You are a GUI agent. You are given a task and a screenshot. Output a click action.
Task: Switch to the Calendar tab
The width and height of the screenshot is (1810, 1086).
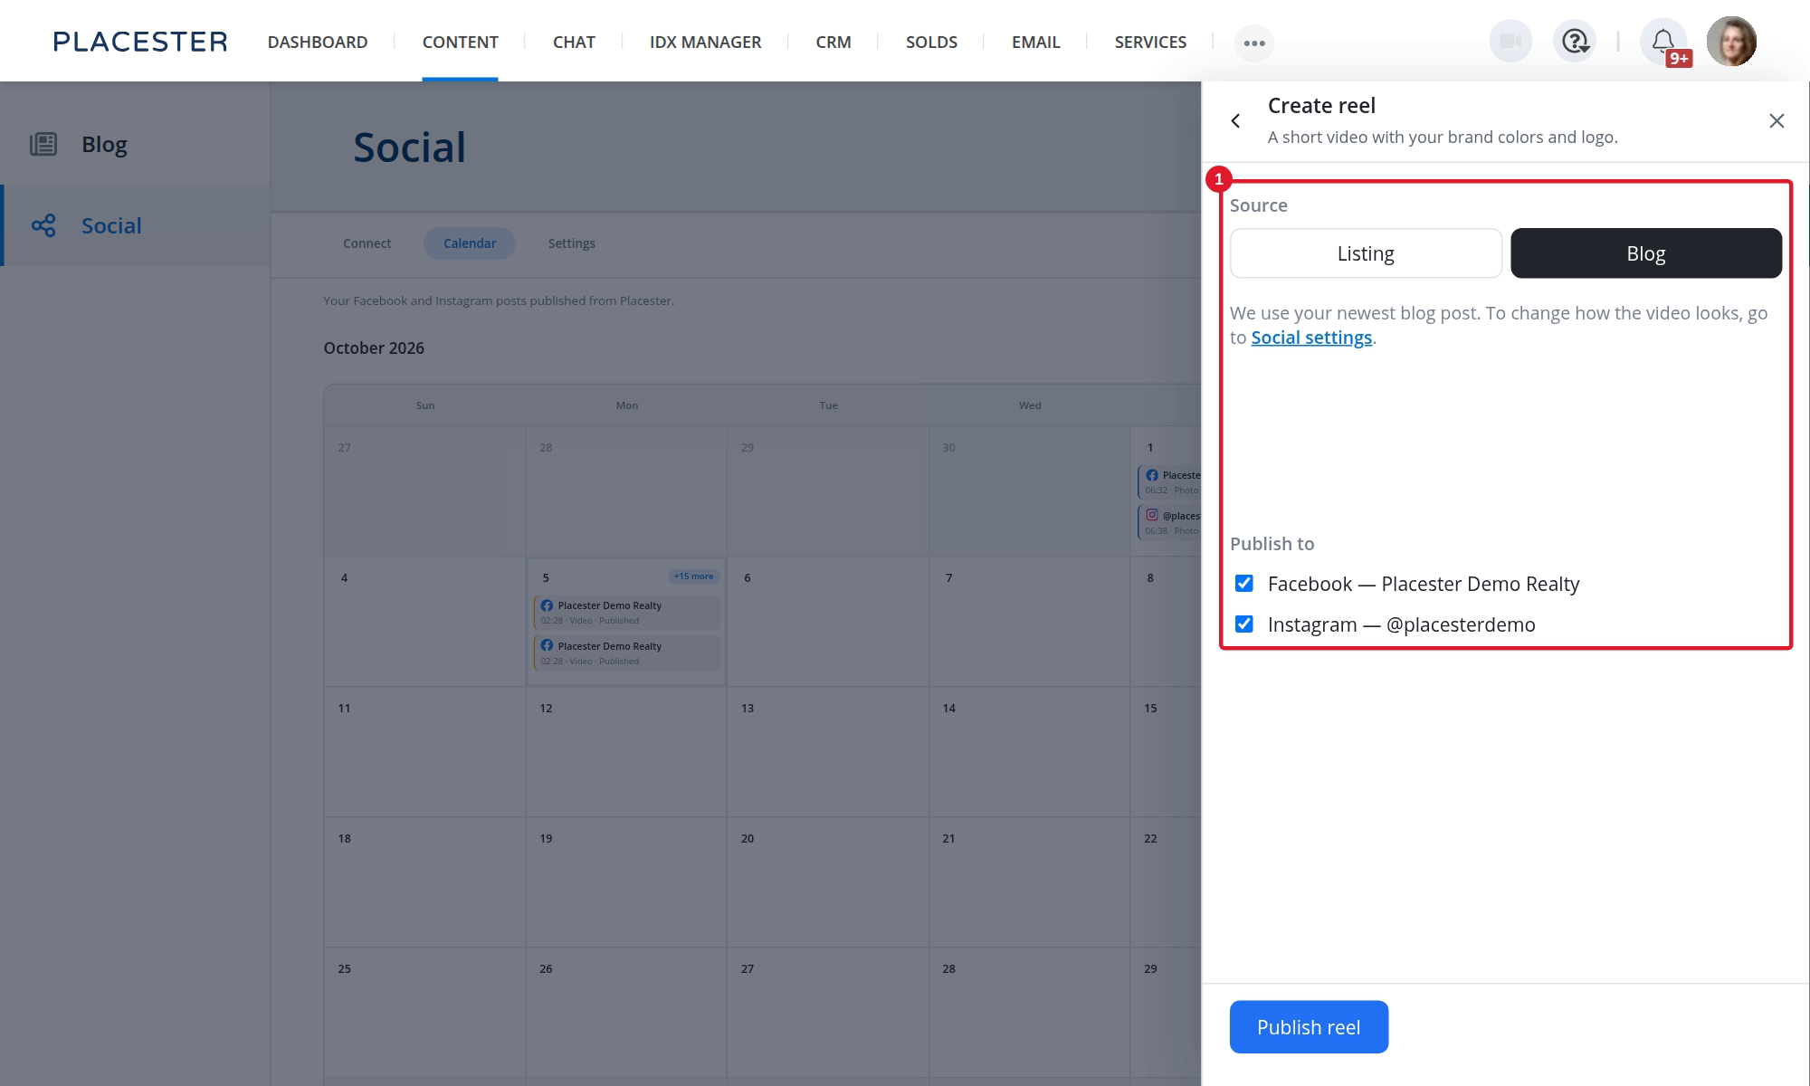tap(470, 243)
